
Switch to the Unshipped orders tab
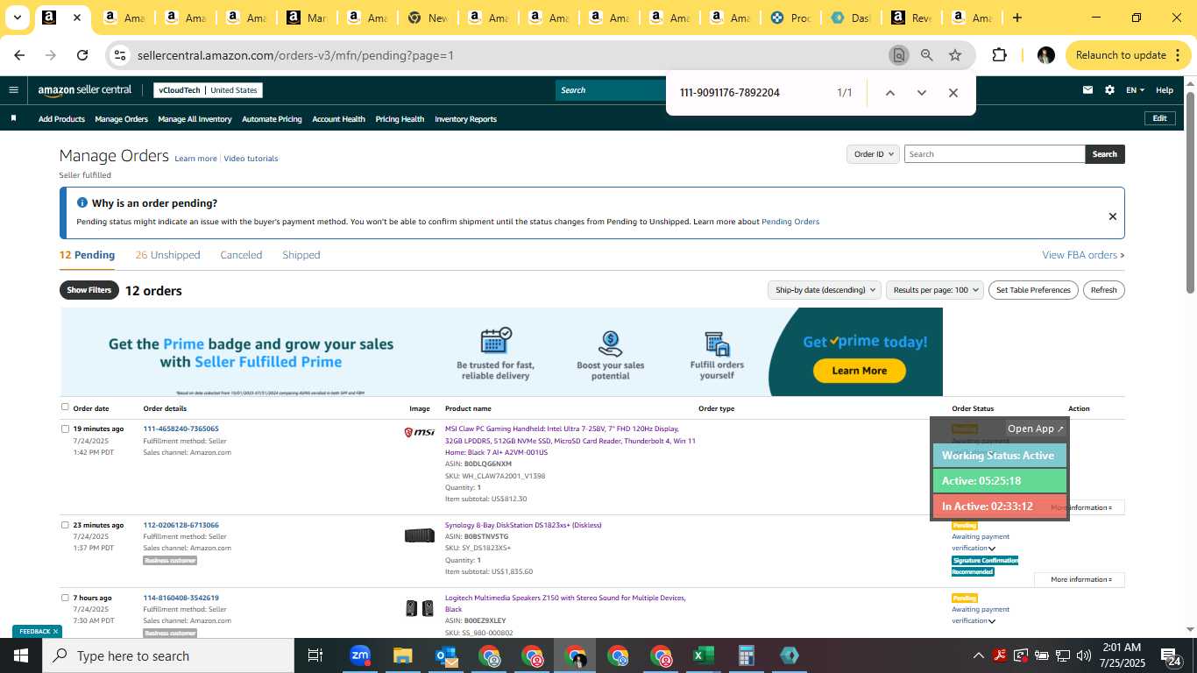pyautogui.click(x=168, y=255)
